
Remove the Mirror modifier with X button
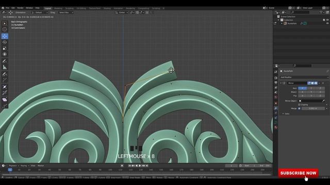click(x=323, y=83)
